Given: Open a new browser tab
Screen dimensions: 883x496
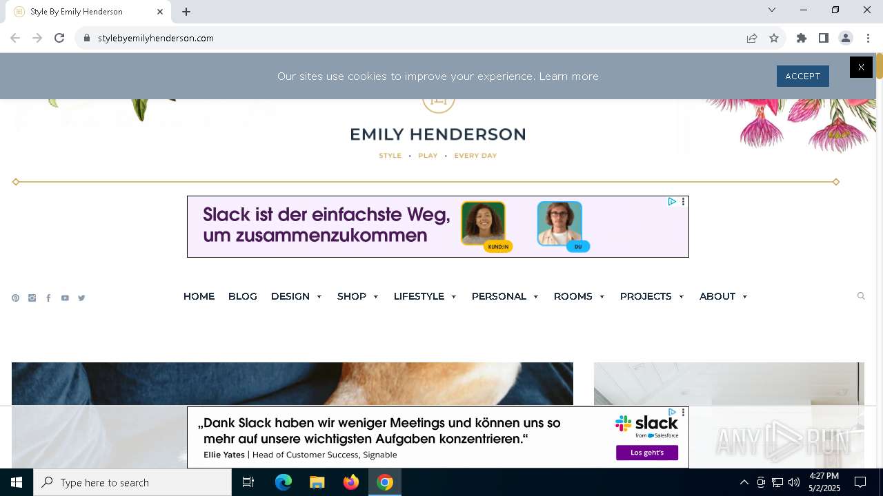Looking at the screenshot, I should [186, 12].
